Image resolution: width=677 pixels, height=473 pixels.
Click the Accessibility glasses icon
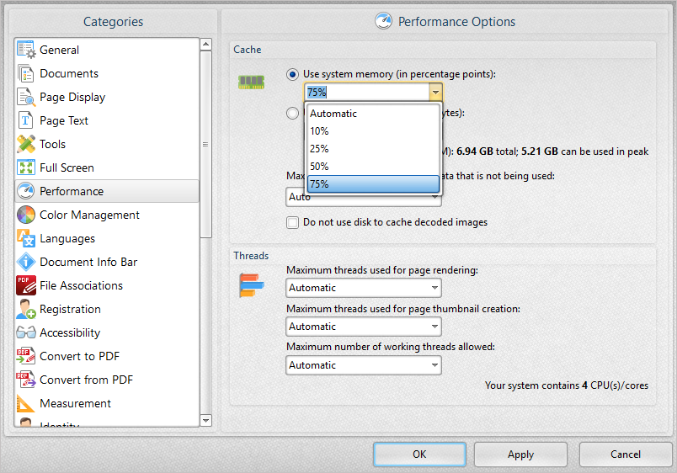25,332
